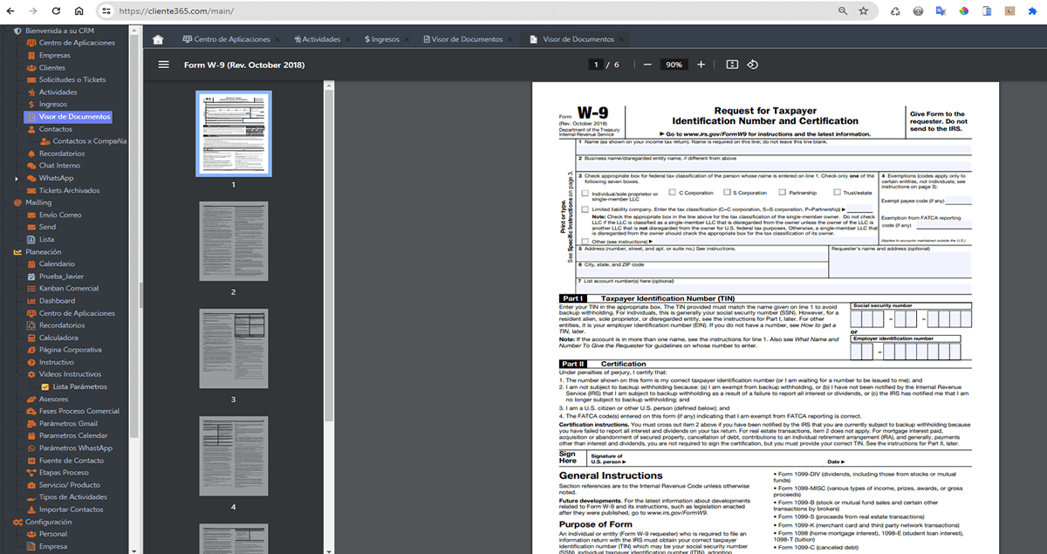1047x554 pixels.
Task: Select the page 2 thumbnail
Action: tap(233, 239)
